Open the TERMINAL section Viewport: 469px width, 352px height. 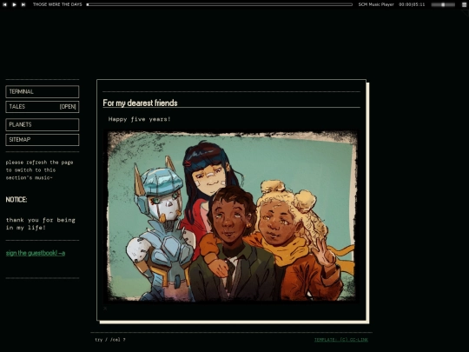43,91
